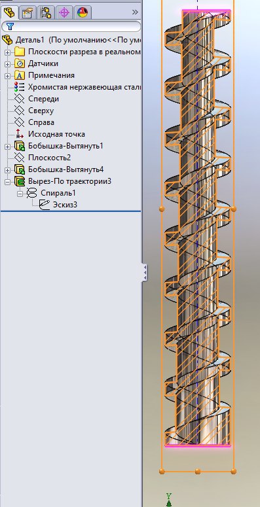Click the filter funnel icon
The height and width of the screenshot is (507, 260).
coord(10,27)
